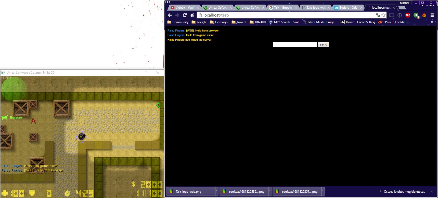Open downloaded file cooltext1681829357....png
Image resolution: width=438 pixels, height=198 pixels.
point(297,192)
